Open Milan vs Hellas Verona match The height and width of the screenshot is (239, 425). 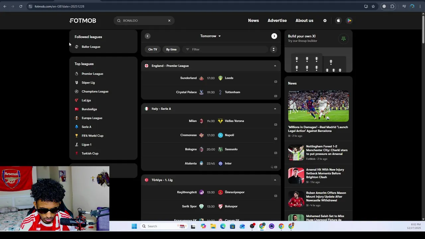point(211,121)
